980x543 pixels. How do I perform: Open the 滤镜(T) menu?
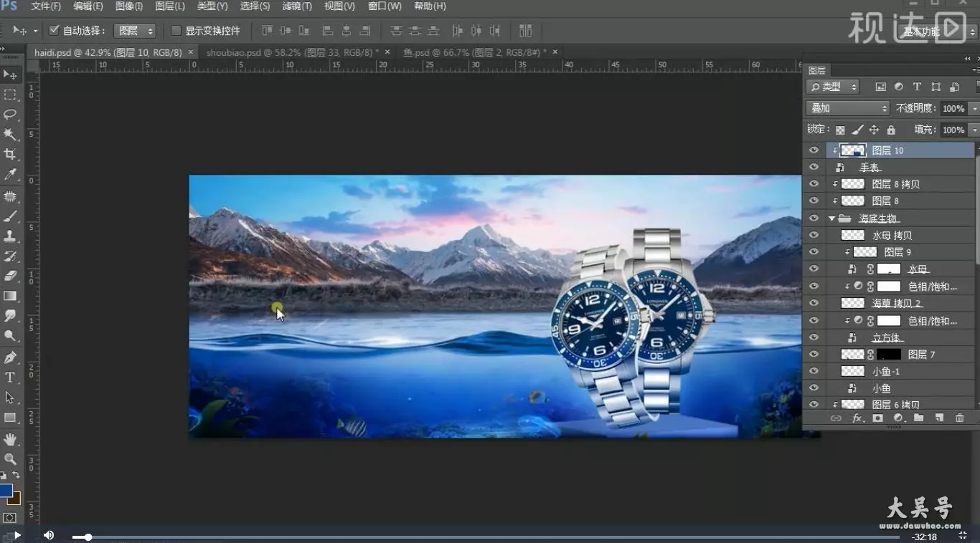coord(297,6)
